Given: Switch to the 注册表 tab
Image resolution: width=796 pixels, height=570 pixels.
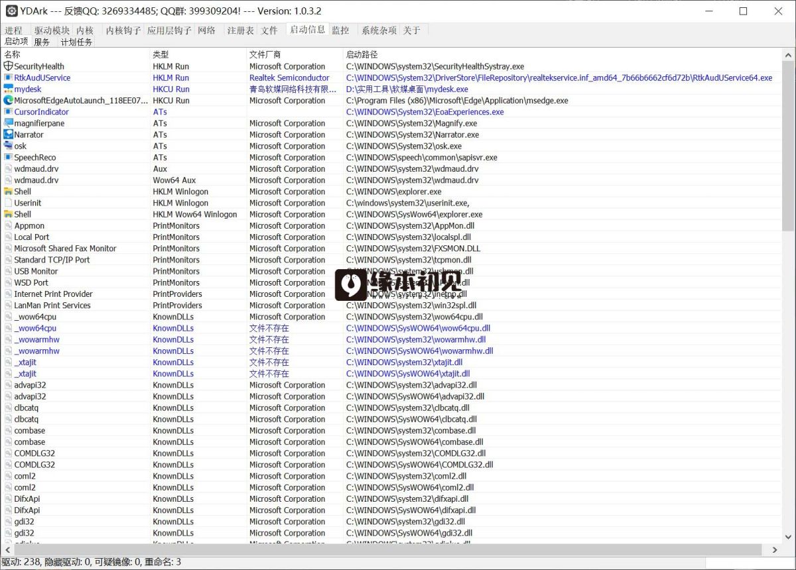Looking at the screenshot, I should (240, 30).
